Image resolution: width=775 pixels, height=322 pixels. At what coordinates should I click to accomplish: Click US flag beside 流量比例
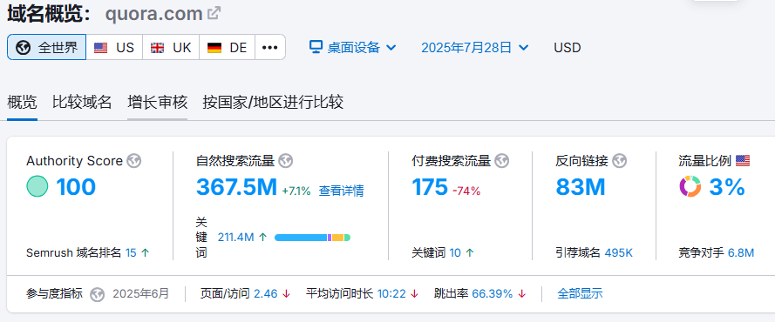click(743, 160)
